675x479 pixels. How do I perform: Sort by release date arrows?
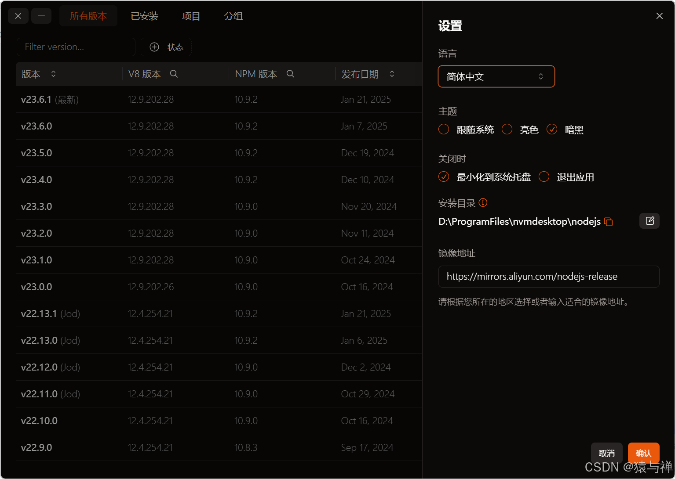[392, 74]
